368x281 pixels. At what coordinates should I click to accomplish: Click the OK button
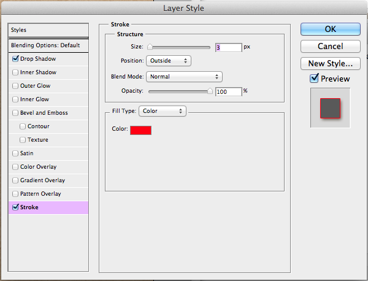(330, 29)
